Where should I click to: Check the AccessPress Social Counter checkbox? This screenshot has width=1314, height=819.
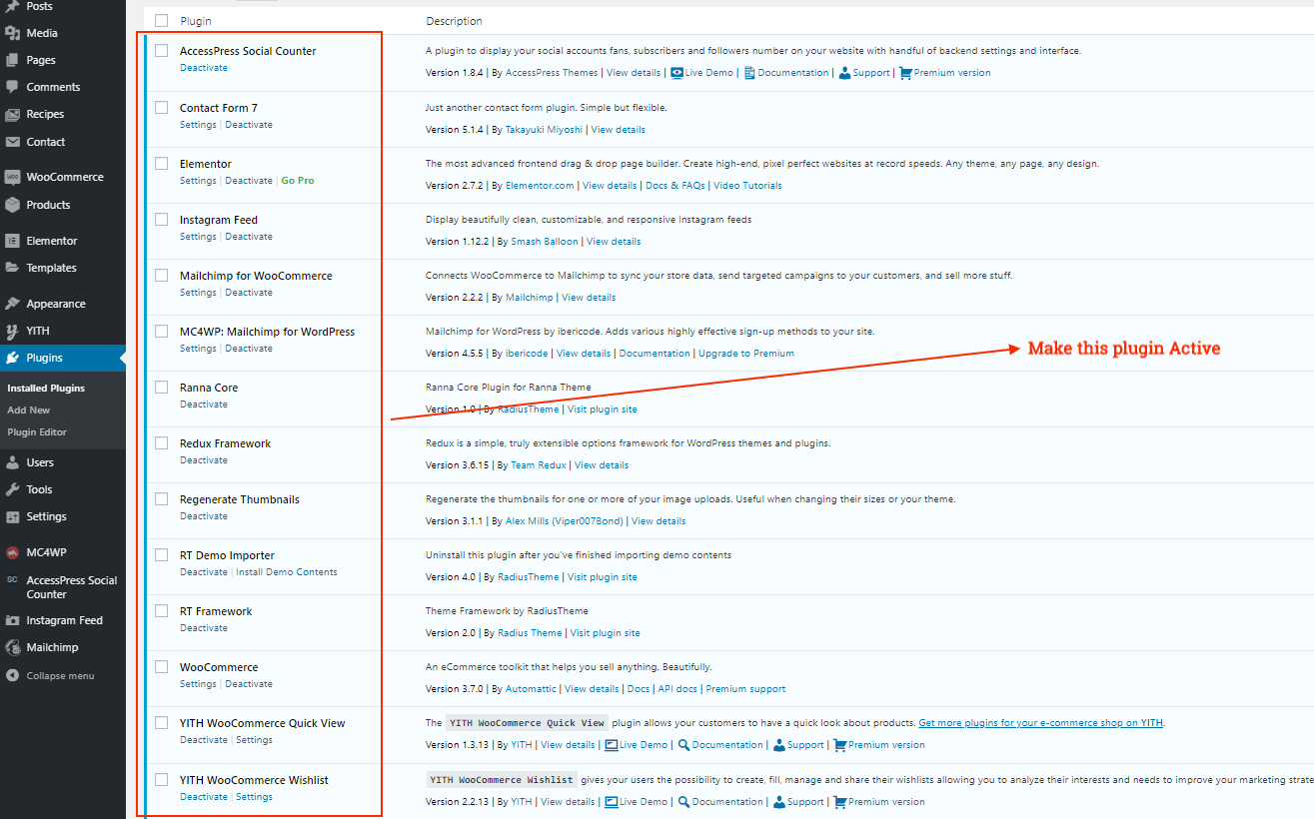pyautogui.click(x=162, y=51)
